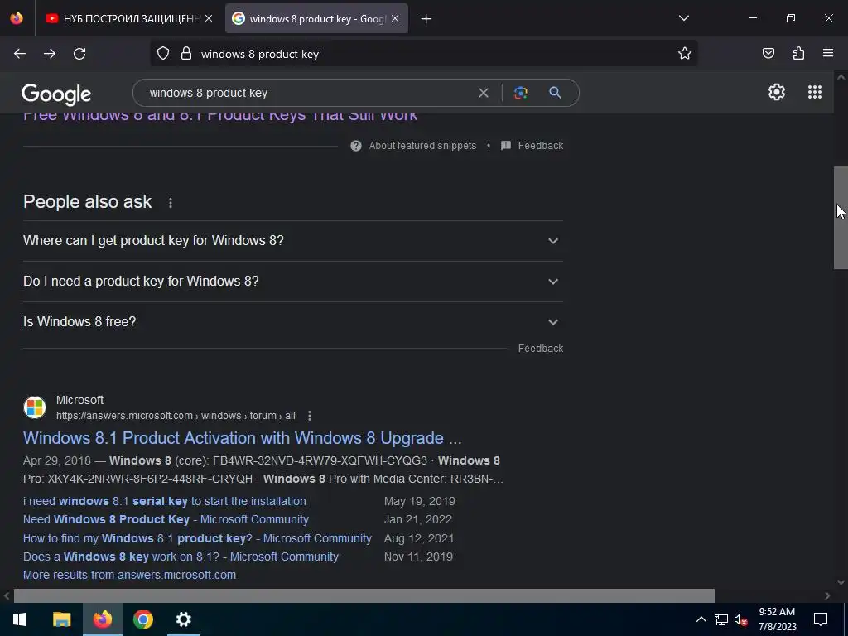Click the scroll-right arrow of horizontal scrollbar
Viewport: 848px width, 636px height.
[x=827, y=595]
